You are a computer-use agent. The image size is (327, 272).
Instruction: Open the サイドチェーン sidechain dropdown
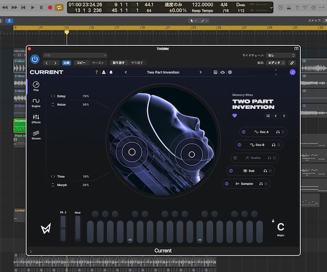(x=281, y=55)
